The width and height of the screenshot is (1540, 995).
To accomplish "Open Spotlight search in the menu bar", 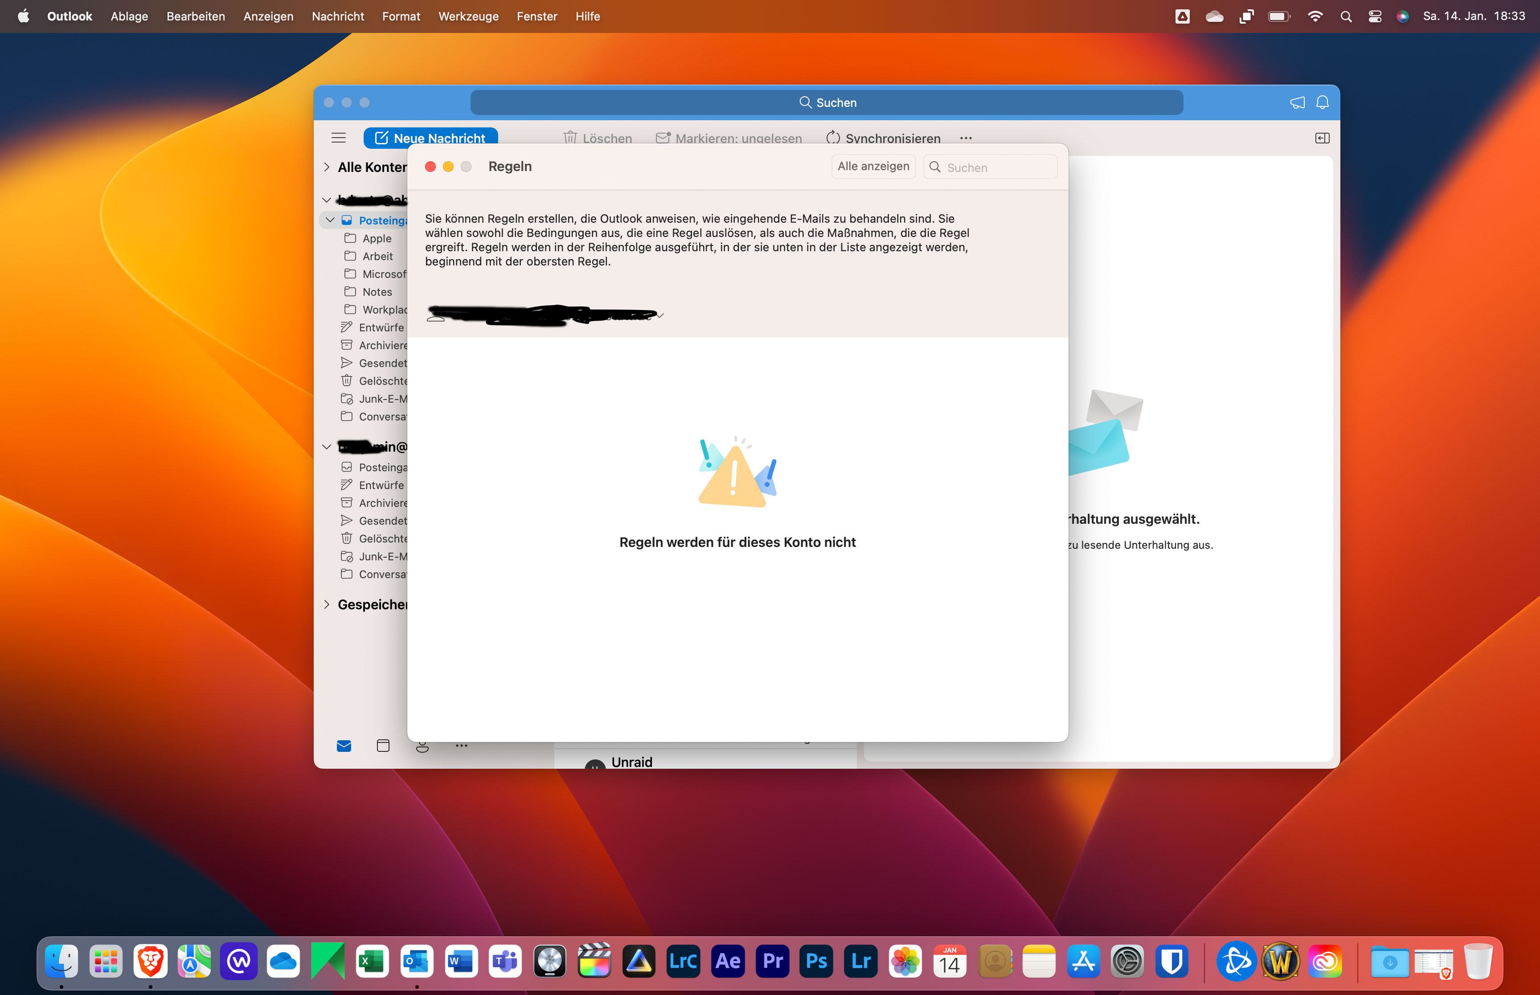I will point(1346,16).
